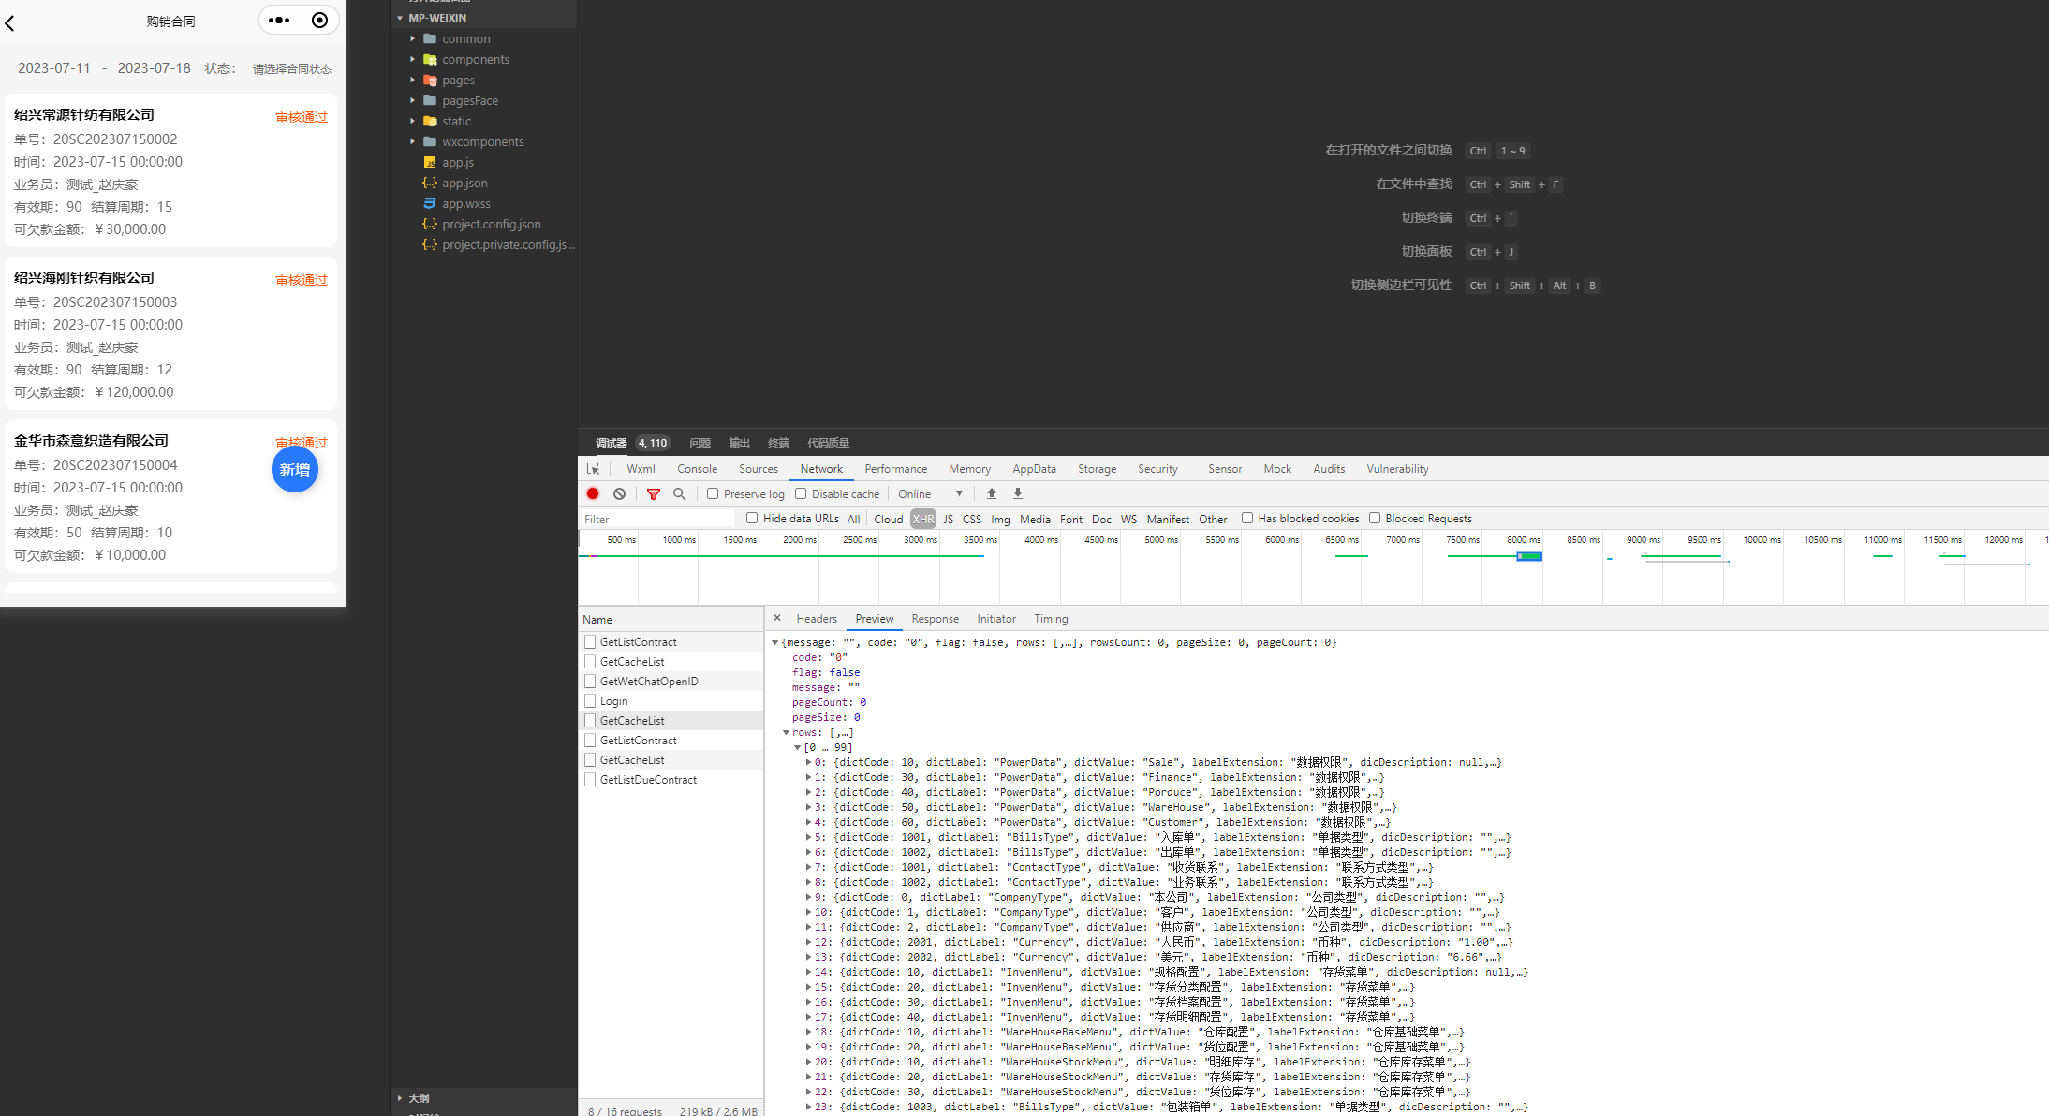The width and height of the screenshot is (2049, 1116).
Task: Click the network Filter input field
Action: 656,519
